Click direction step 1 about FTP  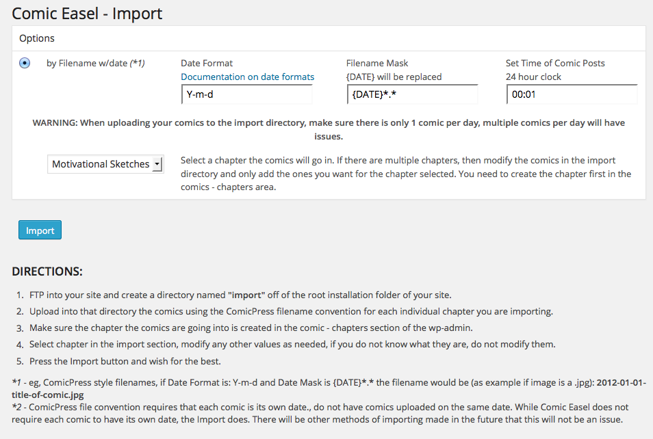(240, 295)
